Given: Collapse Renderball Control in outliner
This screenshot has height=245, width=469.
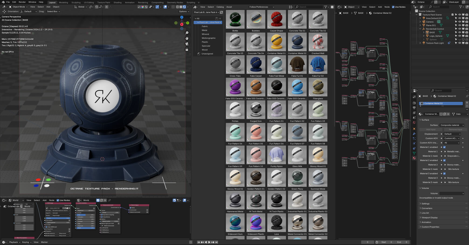Looking at the screenshot, I should coord(420,29).
